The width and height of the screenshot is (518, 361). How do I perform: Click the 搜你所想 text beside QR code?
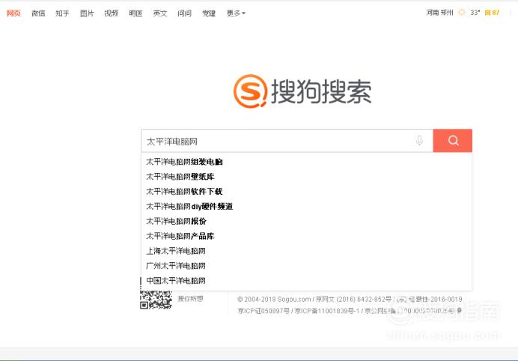[x=190, y=299]
